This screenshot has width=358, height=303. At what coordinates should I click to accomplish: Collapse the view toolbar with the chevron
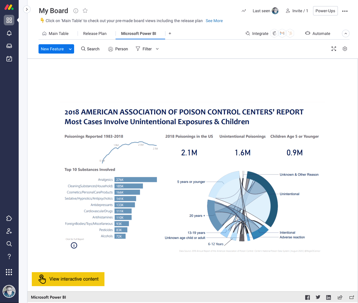click(345, 33)
